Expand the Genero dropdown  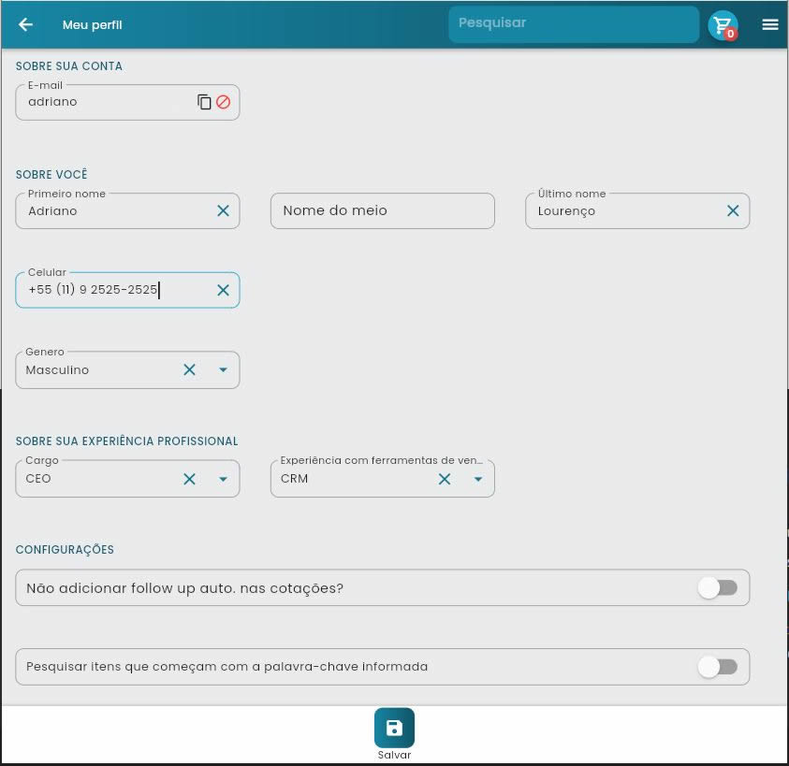(223, 370)
